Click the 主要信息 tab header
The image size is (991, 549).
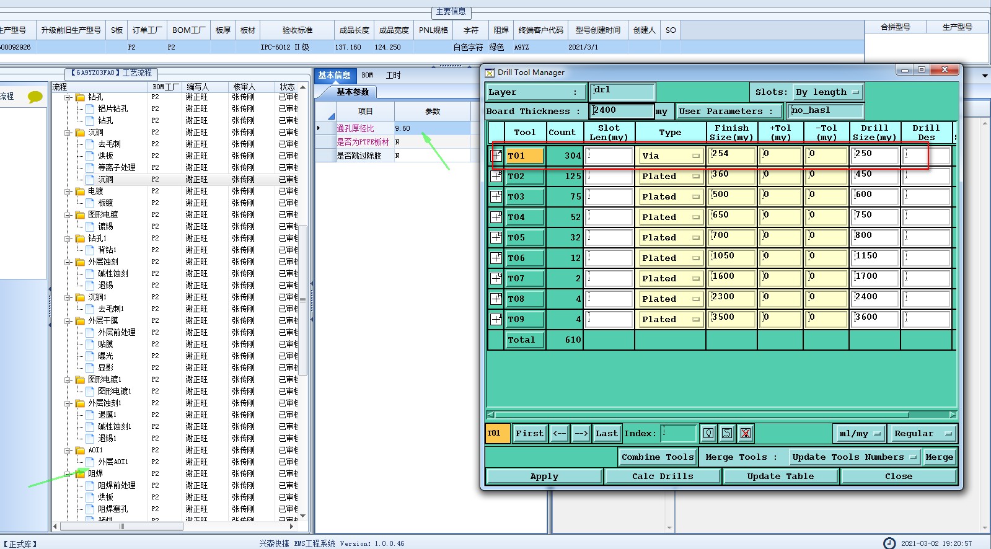tap(451, 12)
